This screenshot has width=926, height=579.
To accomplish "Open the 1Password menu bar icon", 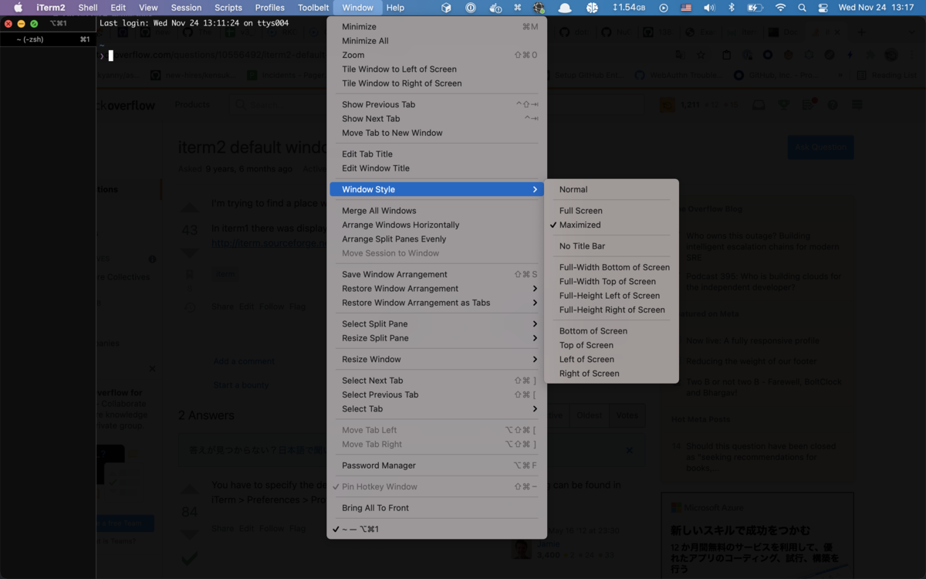I will click(471, 8).
